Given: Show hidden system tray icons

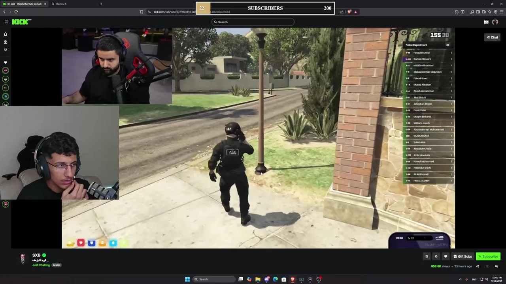Looking at the screenshot, I should click(x=460, y=279).
